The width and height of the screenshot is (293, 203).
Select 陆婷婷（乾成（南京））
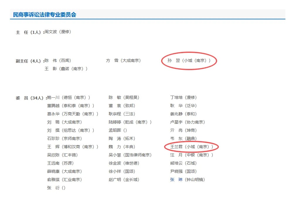point(130,122)
